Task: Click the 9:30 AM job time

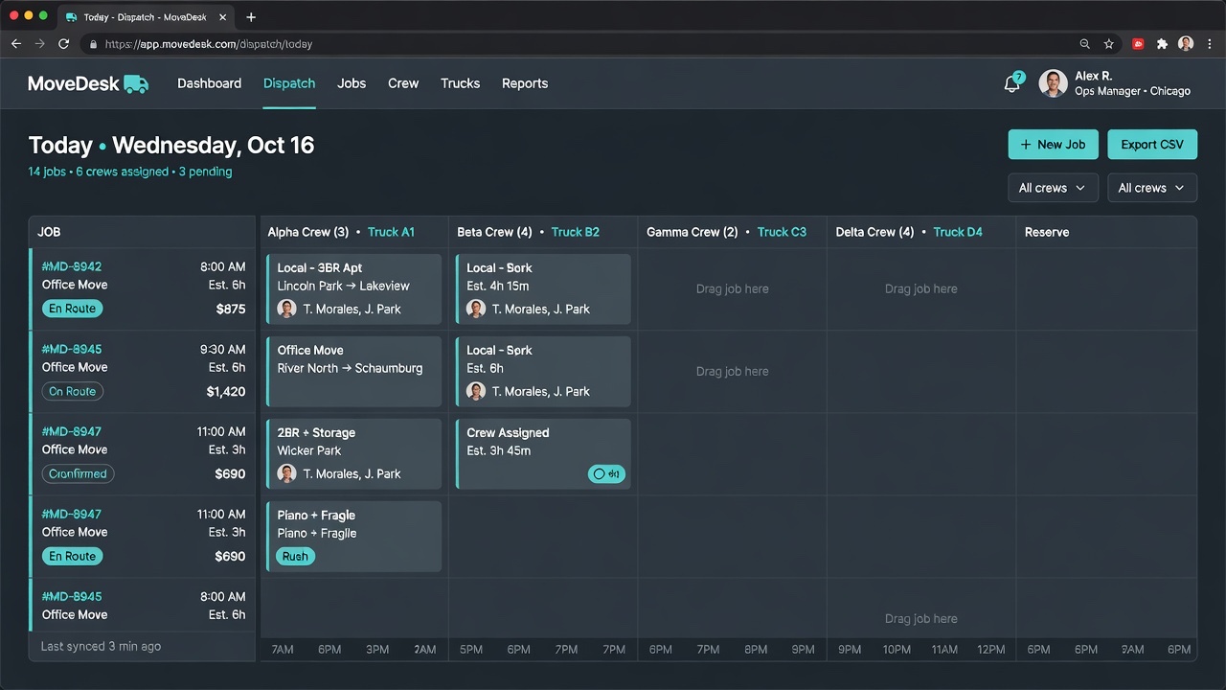Action: [222, 349]
